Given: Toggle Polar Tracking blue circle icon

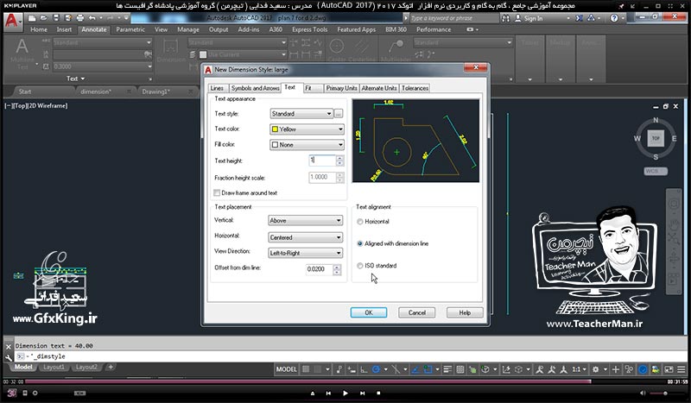Looking at the screenshot, I should click(376, 369).
